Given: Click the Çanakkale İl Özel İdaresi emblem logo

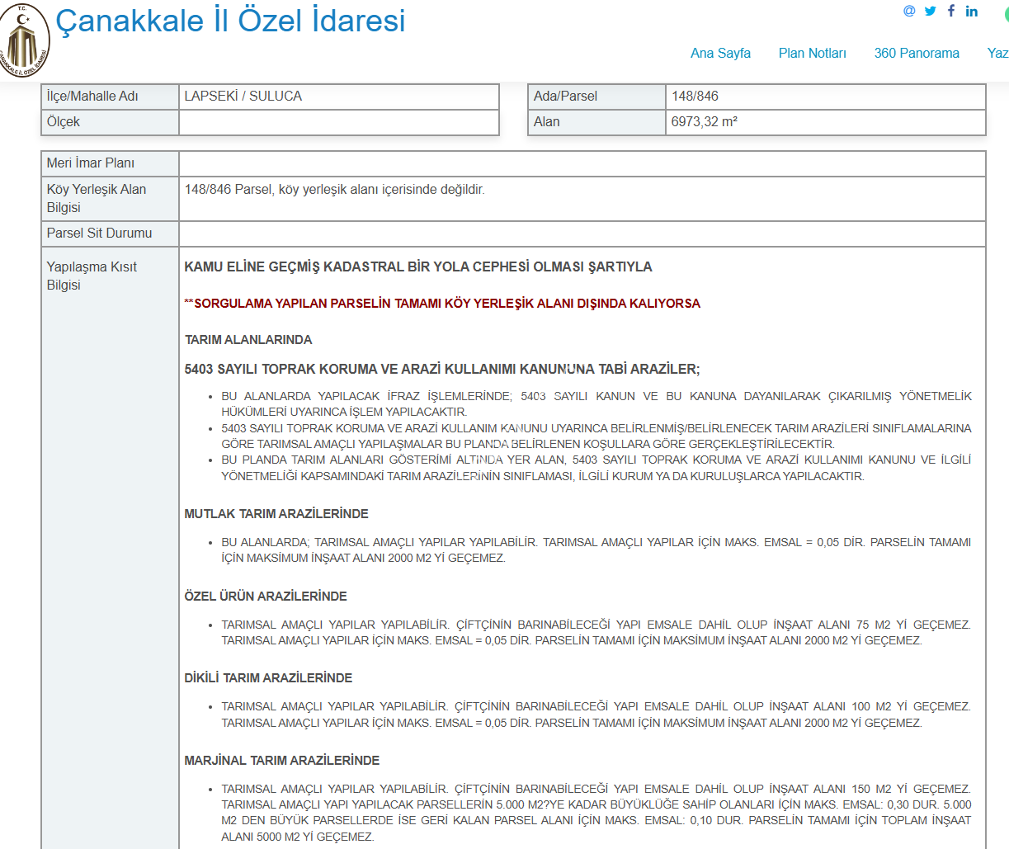Looking at the screenshot, I should pos(25,41).
